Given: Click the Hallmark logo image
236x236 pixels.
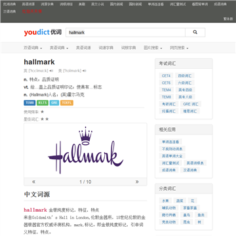Looking at the screenshot, I should pos(85,151).
